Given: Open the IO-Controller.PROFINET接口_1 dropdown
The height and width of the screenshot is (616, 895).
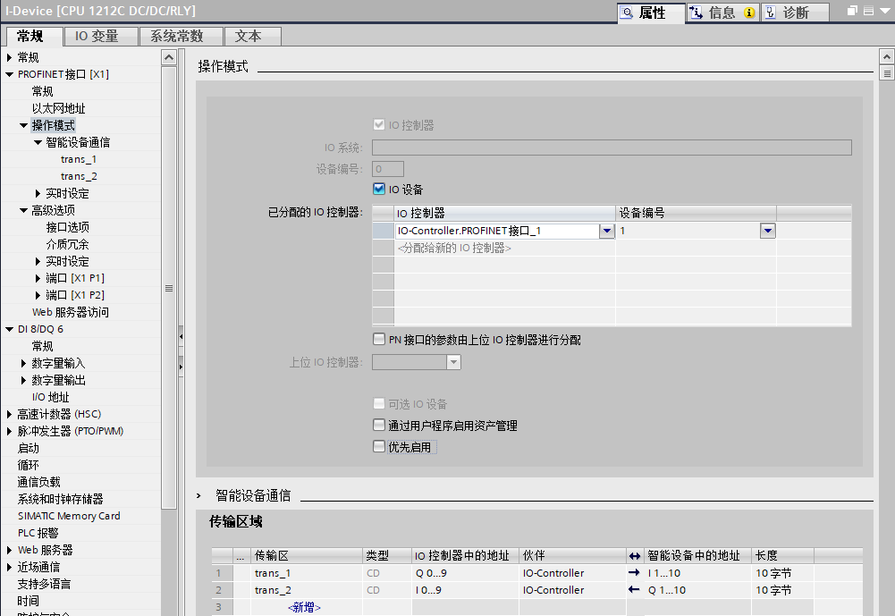Looking at the screenshot, I should pyautogui.click(x=607, y=231).
